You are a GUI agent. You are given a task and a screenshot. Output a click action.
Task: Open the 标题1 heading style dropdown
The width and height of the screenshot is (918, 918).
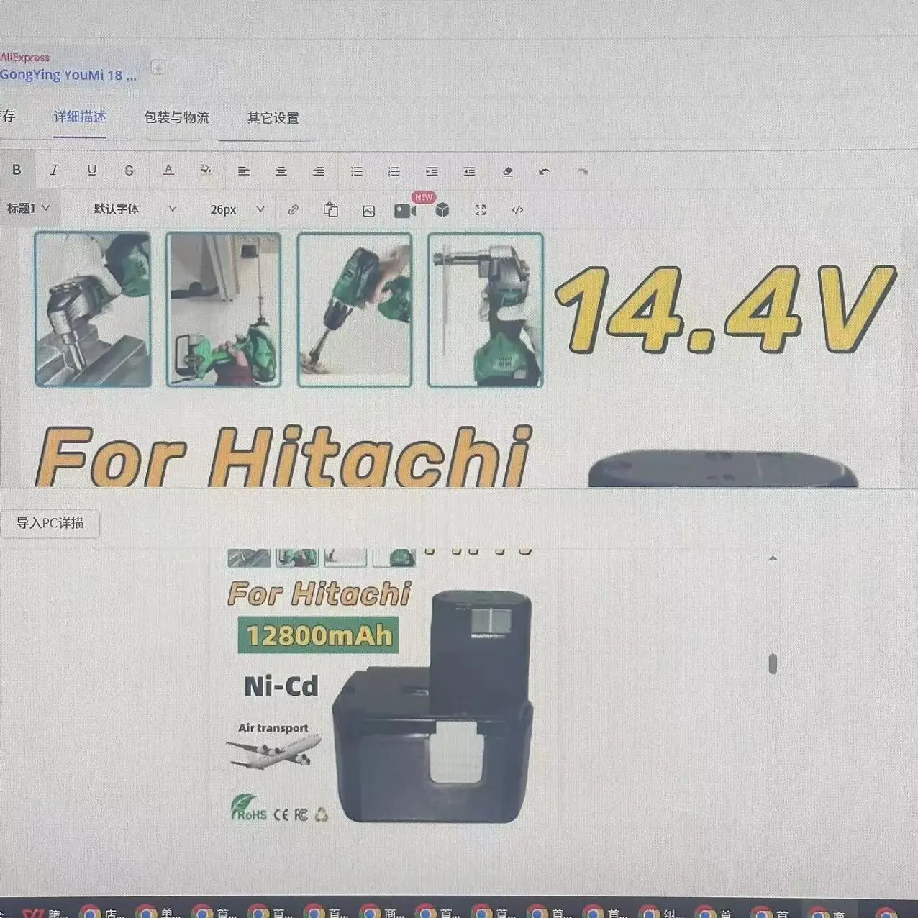(29, 209)
